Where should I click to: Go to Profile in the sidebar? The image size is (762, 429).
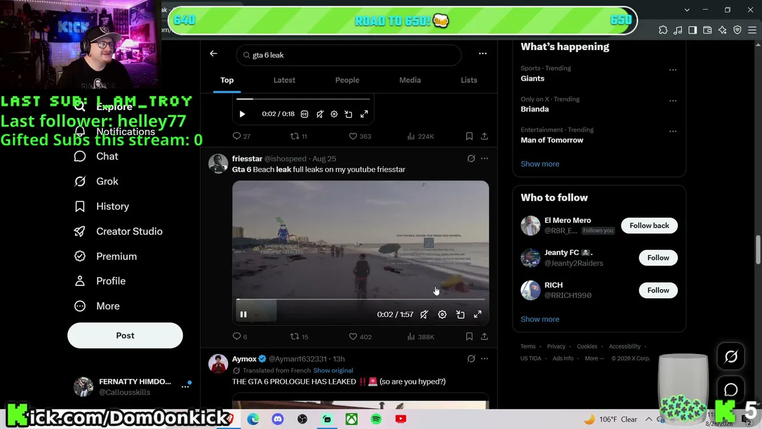click(x=99, y=281)
